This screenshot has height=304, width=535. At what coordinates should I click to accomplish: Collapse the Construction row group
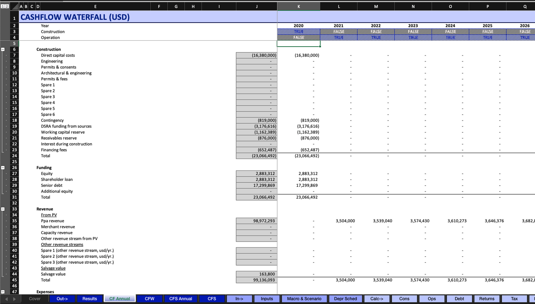(x=3, y=49)
